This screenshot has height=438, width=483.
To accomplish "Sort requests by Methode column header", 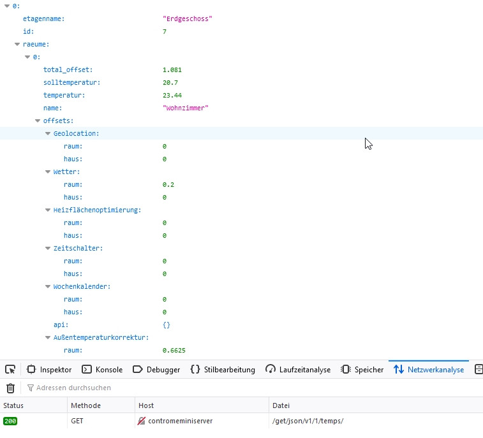I will (x=85, y=405).
